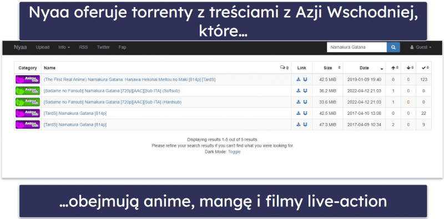Expand the Info menu dropdown
This screenshot has width=444, height=219.
click(x=64, y=47)
